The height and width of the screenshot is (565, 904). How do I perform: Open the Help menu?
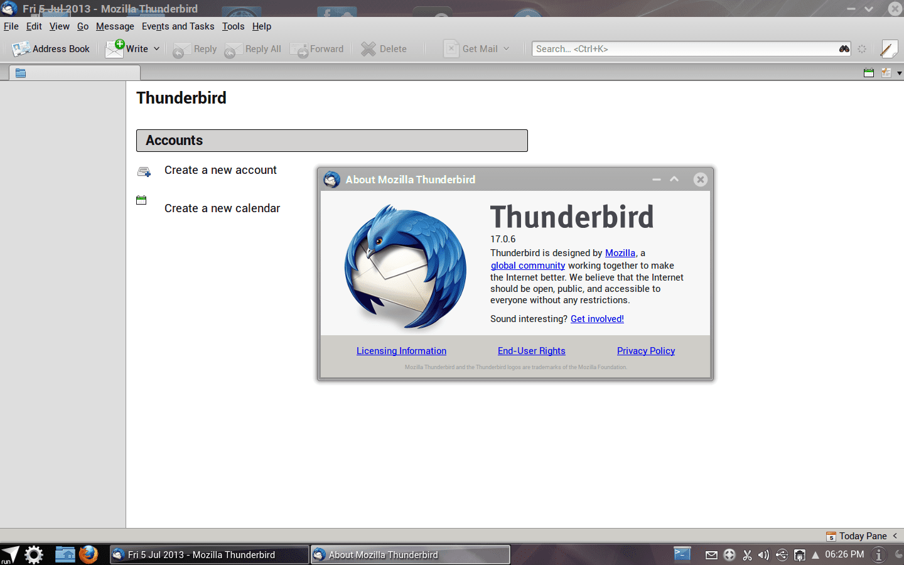[x=262, y=26]
